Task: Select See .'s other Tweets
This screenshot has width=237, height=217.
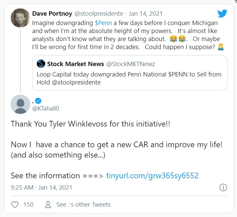Action: pos(83,204)
